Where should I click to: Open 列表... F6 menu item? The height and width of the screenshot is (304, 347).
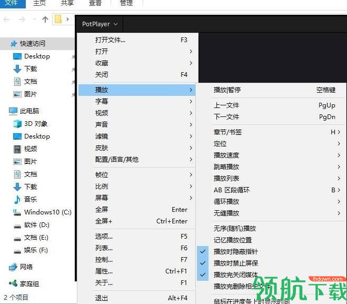tap(137, 248)
